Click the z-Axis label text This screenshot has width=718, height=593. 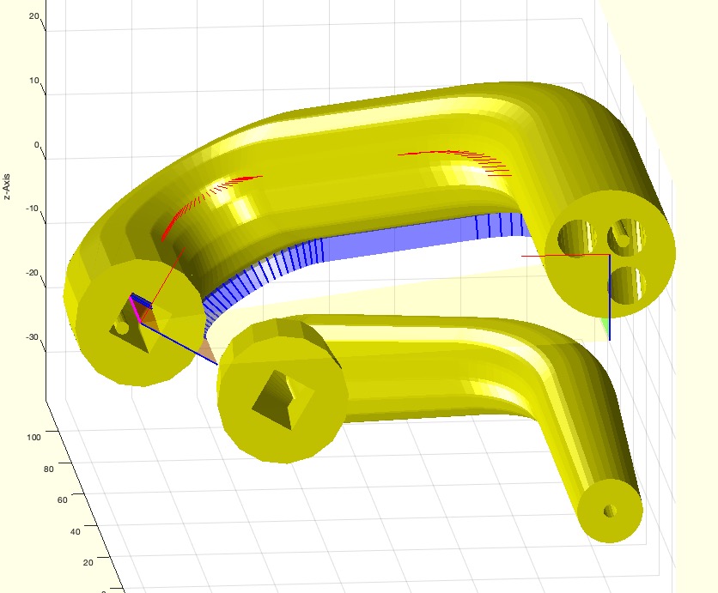(x=6, y=186)
